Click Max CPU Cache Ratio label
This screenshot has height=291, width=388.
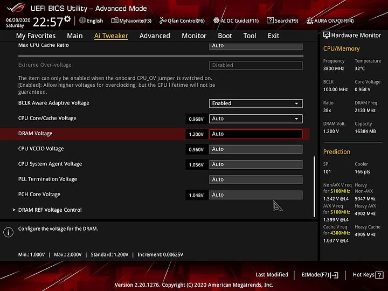(44, 45)
